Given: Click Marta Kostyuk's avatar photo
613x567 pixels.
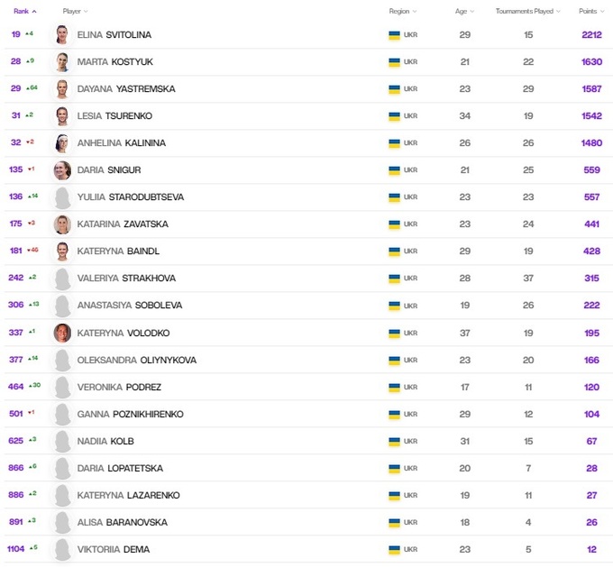Looking at the screenshot, I should [x=62, y=62].
